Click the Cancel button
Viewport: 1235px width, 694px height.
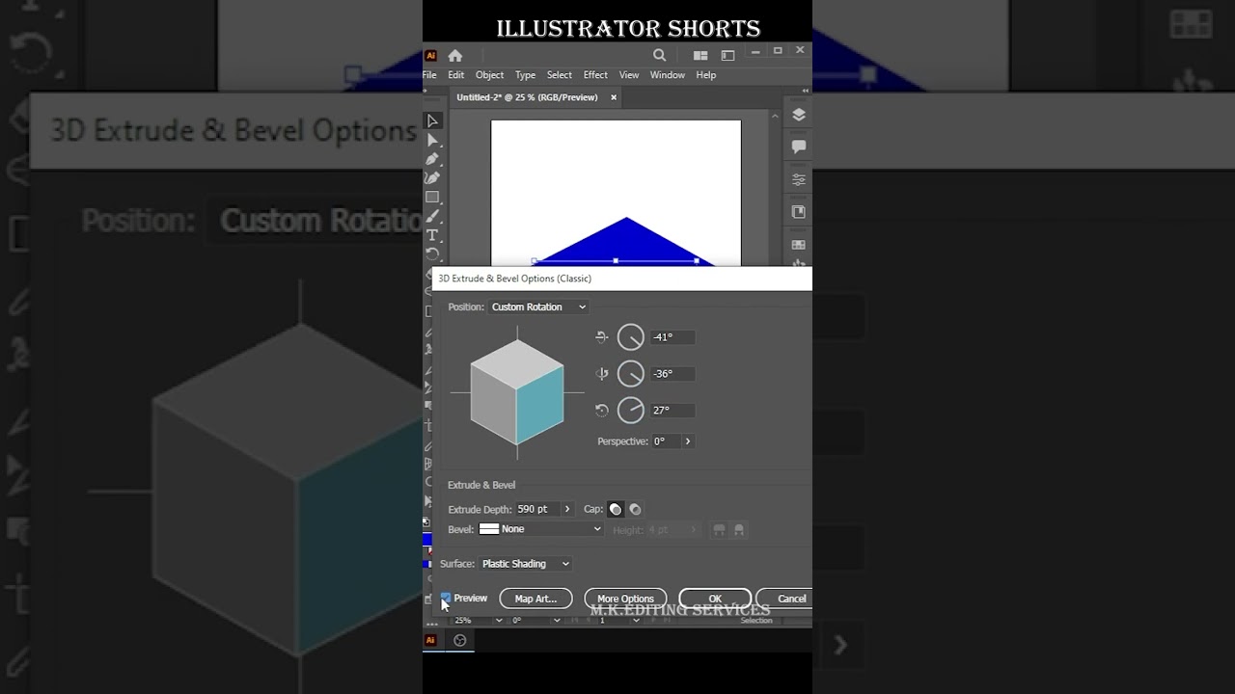[785, 599]
